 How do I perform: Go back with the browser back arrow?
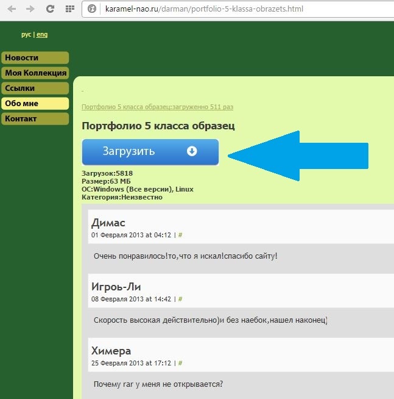pos(12,9)
